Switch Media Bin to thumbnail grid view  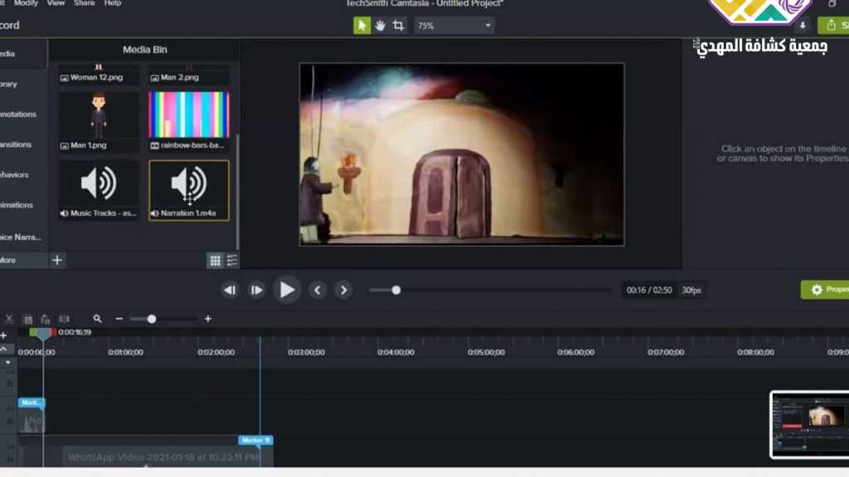pos(215,261)
